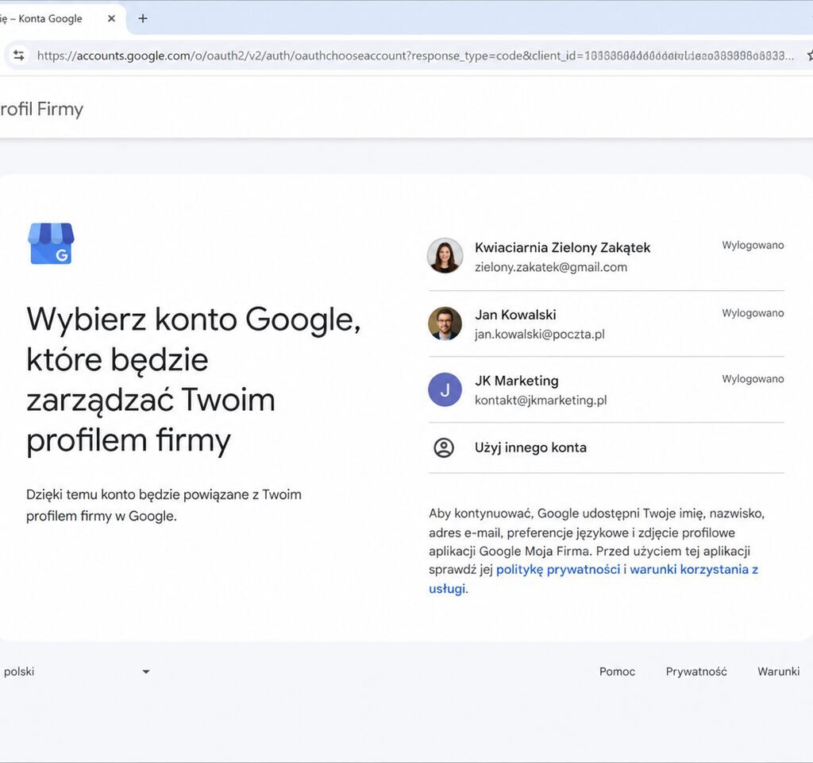This screenshot has width=813, height=763.
Task: Open the Pomoc footer link
Action: pyautogui.click(x=617, y=671)
